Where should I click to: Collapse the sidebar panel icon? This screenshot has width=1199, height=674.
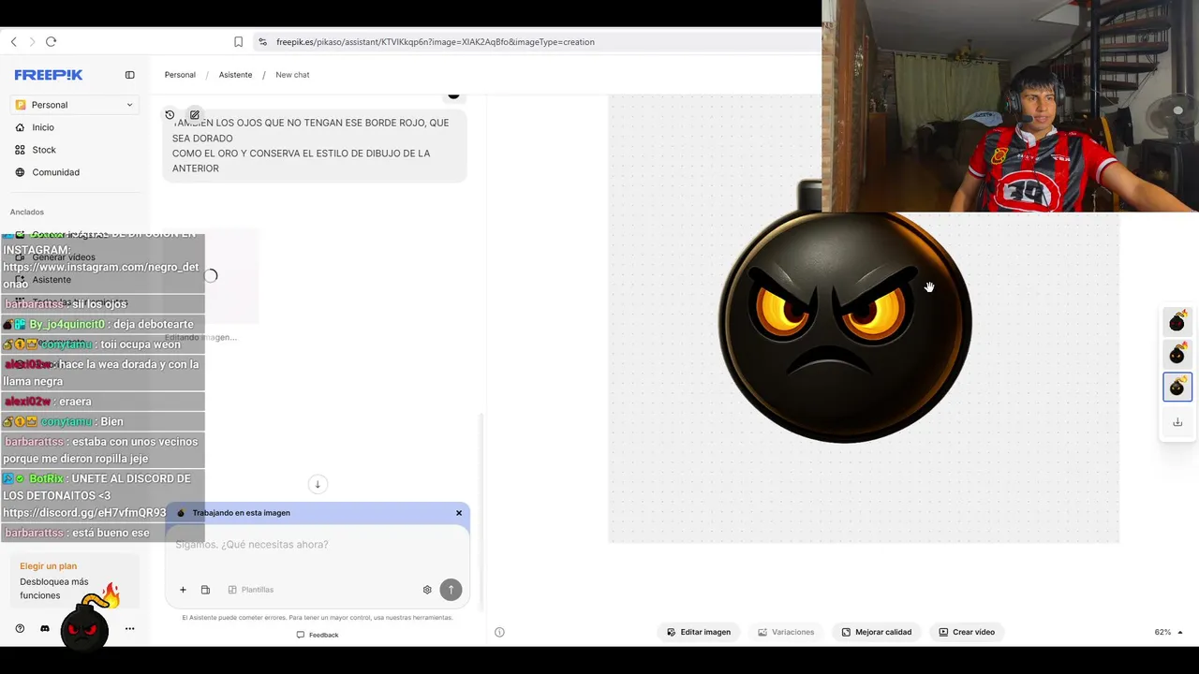point(130,75)
